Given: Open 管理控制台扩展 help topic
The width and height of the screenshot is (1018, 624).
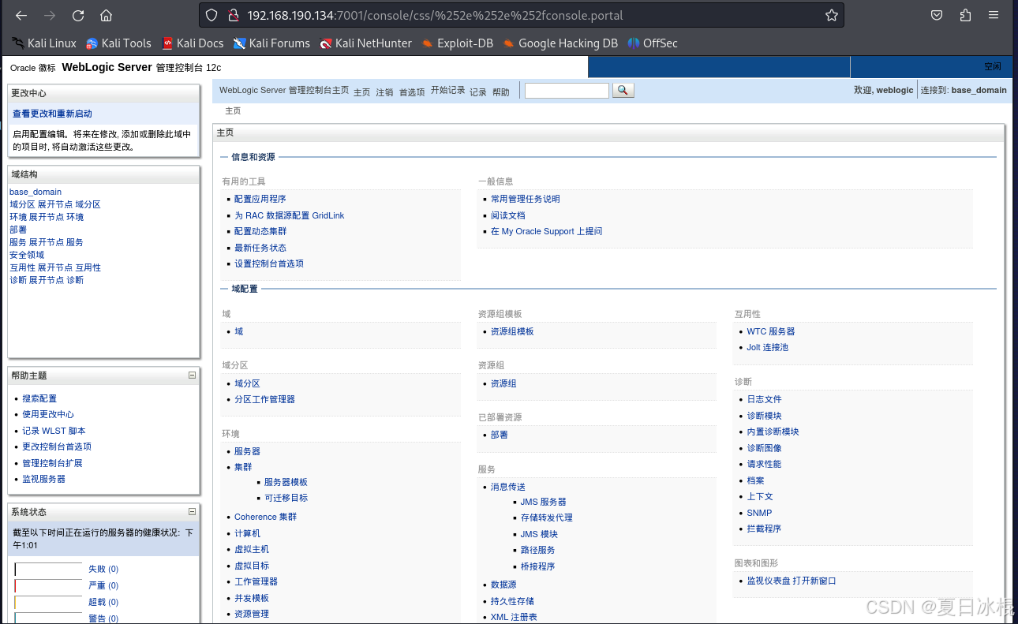Looking at the screenshot, I should [52, 463].
